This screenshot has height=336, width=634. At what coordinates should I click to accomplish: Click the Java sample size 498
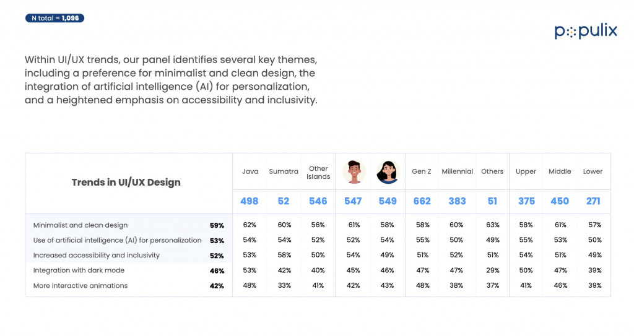tap(249, 201)
